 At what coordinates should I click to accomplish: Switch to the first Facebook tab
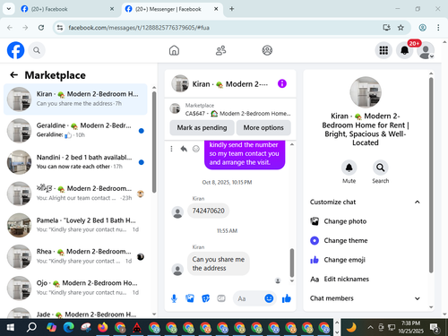(68, 9)
